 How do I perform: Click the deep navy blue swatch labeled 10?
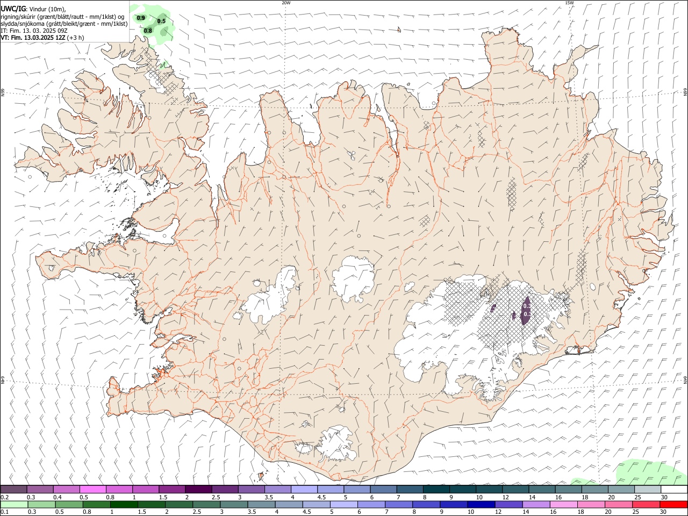[x=481, y=504]
